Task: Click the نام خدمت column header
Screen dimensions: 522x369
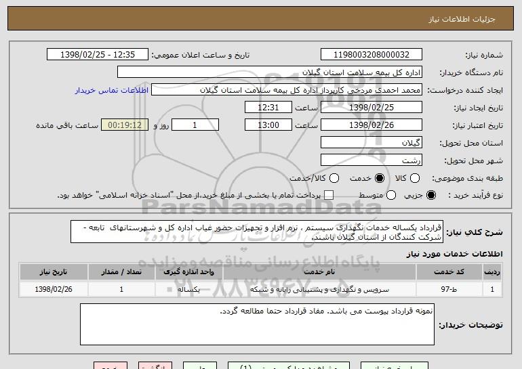Action: 319,272
